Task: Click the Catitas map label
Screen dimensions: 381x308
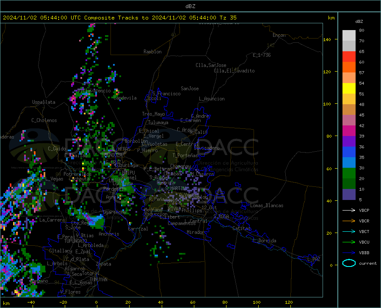Action: coord(242,228)
